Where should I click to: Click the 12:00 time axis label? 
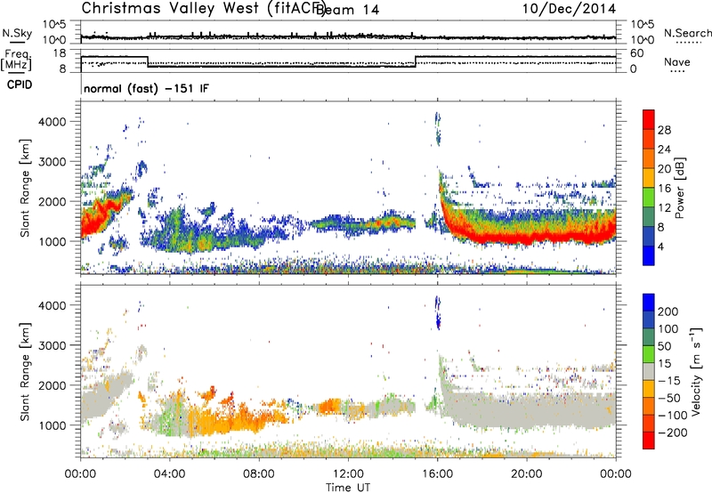348,474
